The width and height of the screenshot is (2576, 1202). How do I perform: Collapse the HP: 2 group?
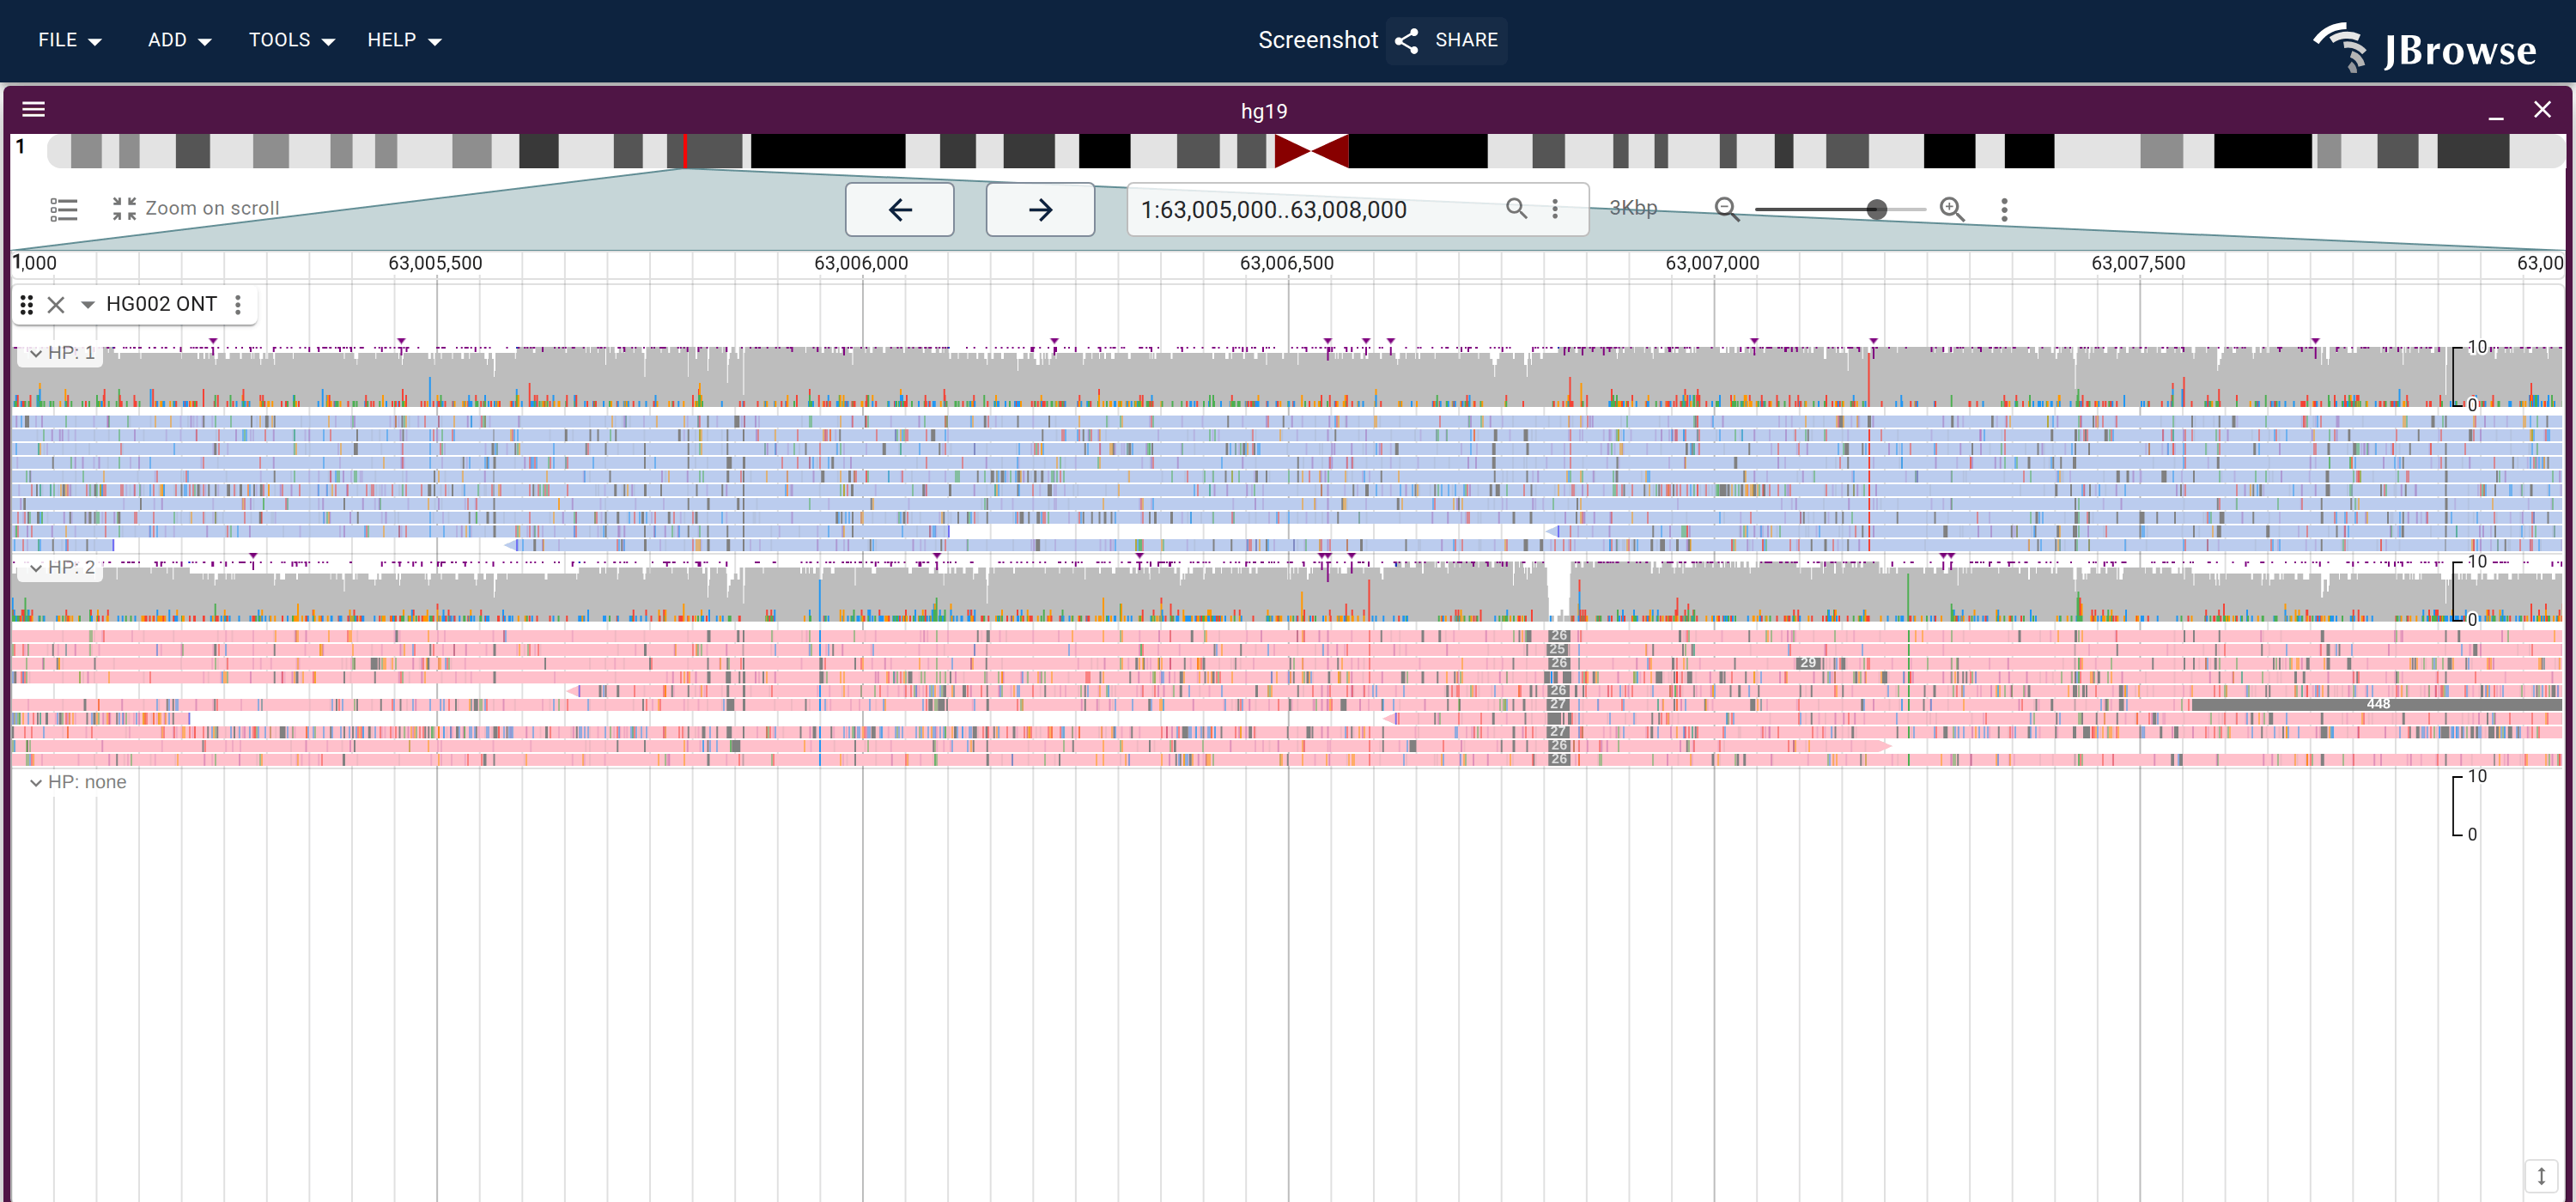click(x=36, y=568)
